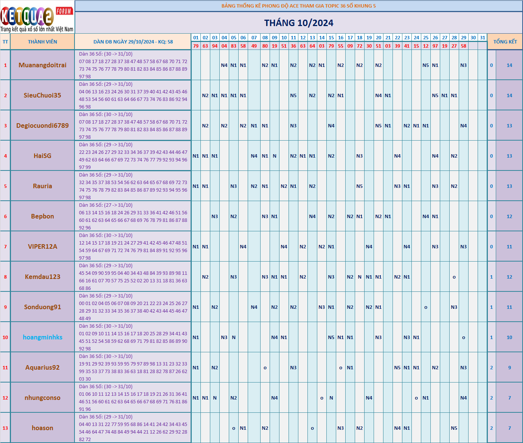Select the TT column header

click(5, 42)
